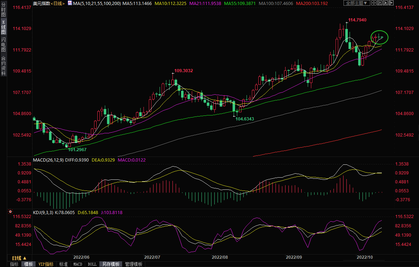The image size is (419, 267).
Task: Open the 全部主题 theme dropdown
Action: pyautogui.click(x=356, y=3)
